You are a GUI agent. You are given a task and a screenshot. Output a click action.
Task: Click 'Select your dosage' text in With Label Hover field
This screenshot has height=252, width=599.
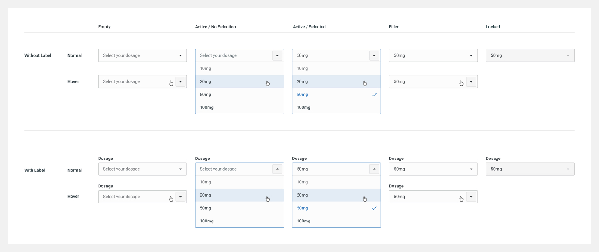click(x=121, y=197)
